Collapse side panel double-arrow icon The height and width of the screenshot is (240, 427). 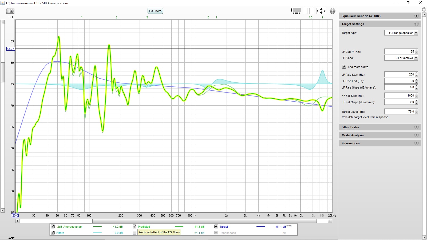click(x=424, y=10)
